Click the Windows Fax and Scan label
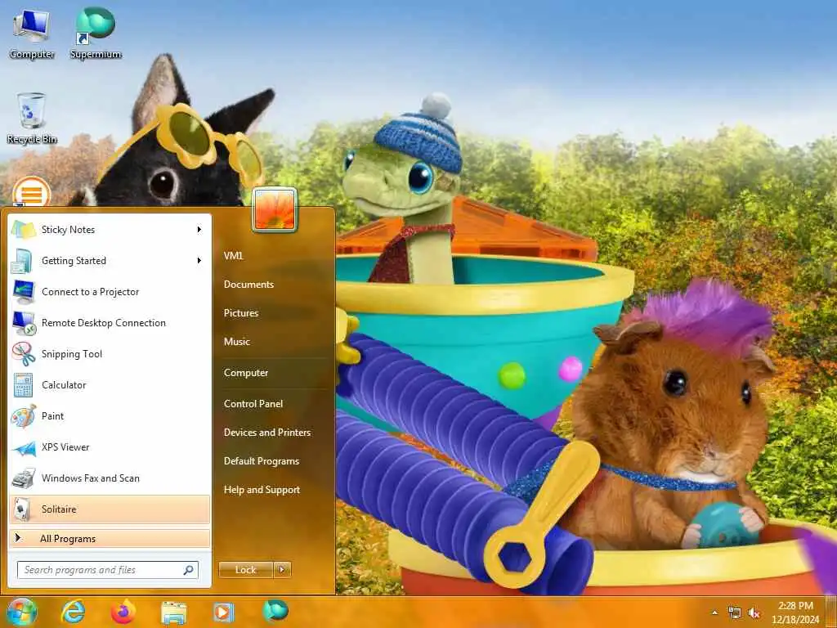 (x=91, y=478)
